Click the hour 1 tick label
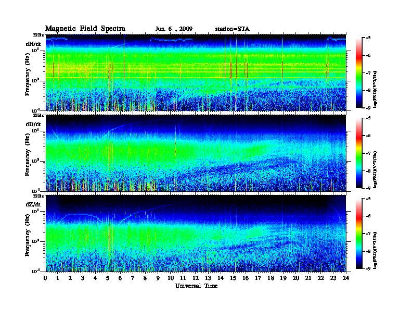 (x=58, y=278)
